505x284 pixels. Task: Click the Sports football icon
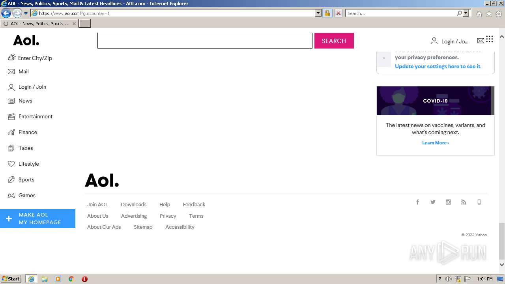11,179
